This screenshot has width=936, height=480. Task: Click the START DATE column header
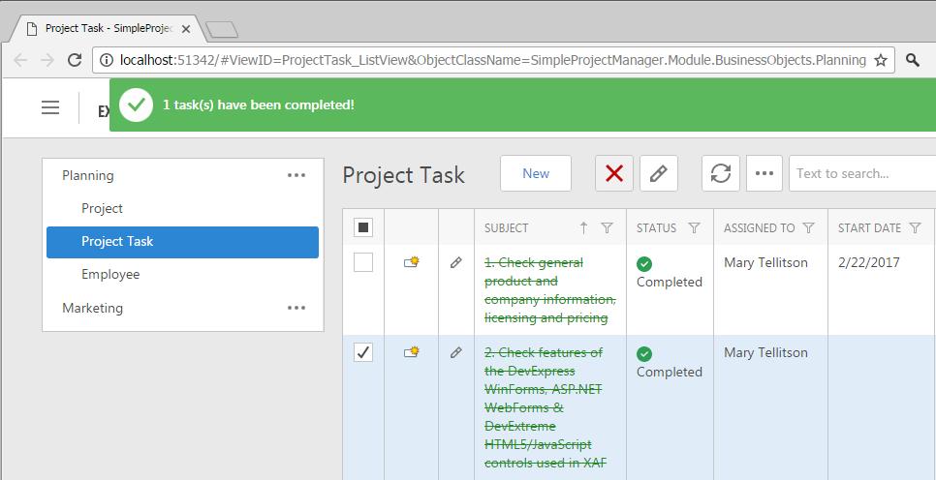pyautogui.click(x=869, y=227)
